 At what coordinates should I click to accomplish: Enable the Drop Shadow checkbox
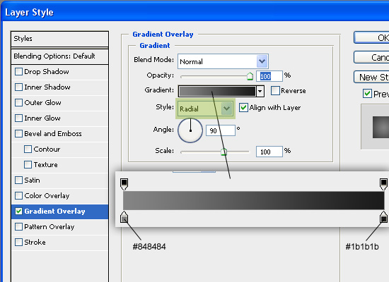click(x=18, y=72)
